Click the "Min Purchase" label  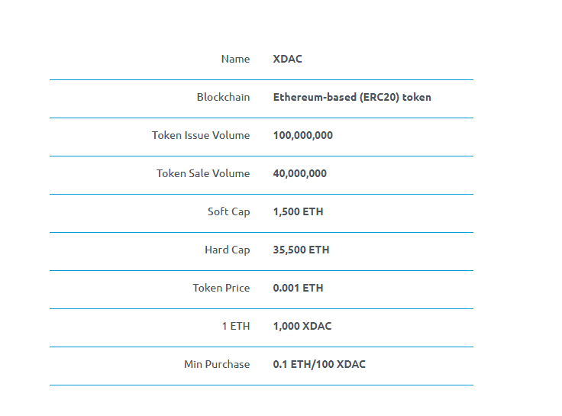(x=217, y=364)
